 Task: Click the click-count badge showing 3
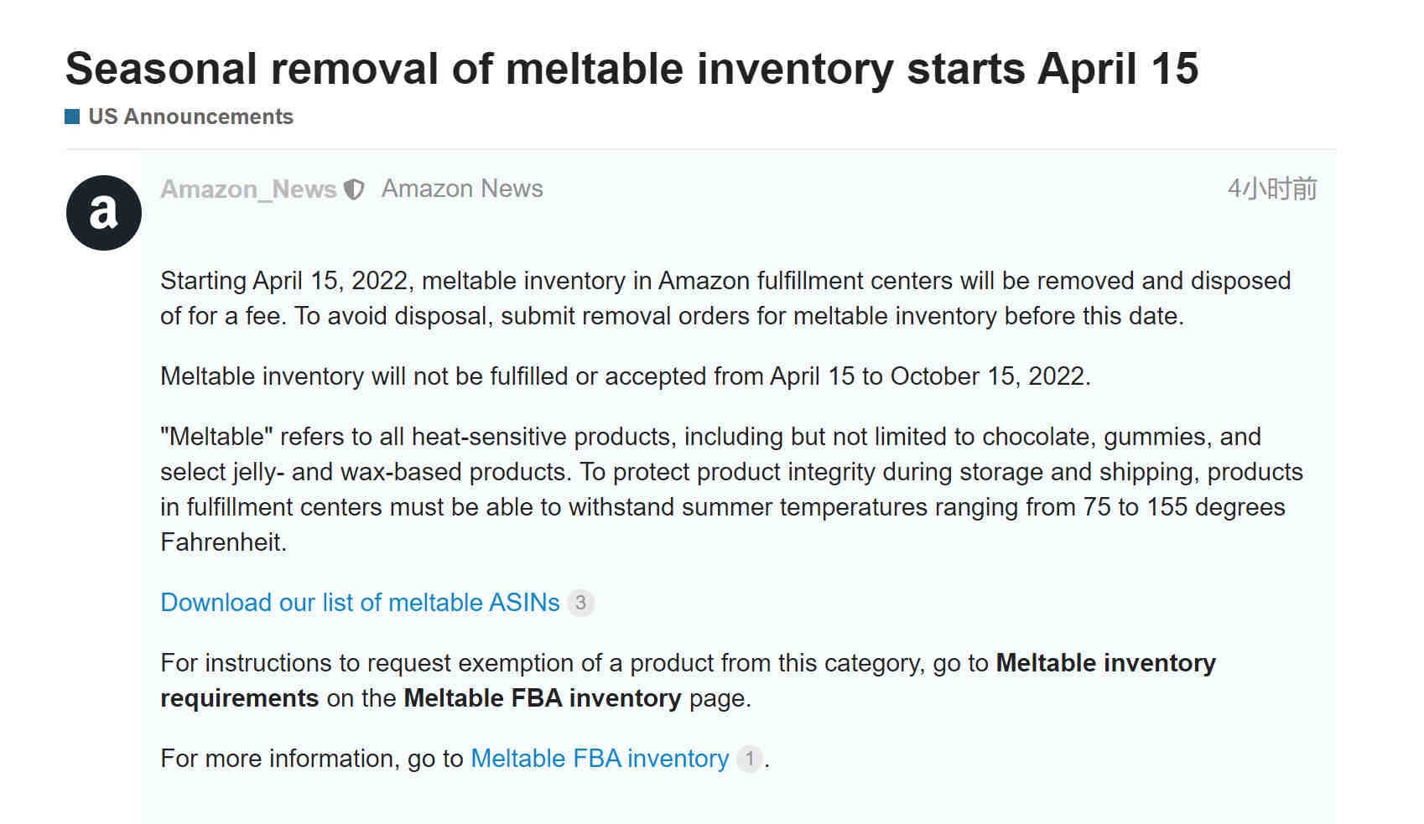tap(580, 603)
